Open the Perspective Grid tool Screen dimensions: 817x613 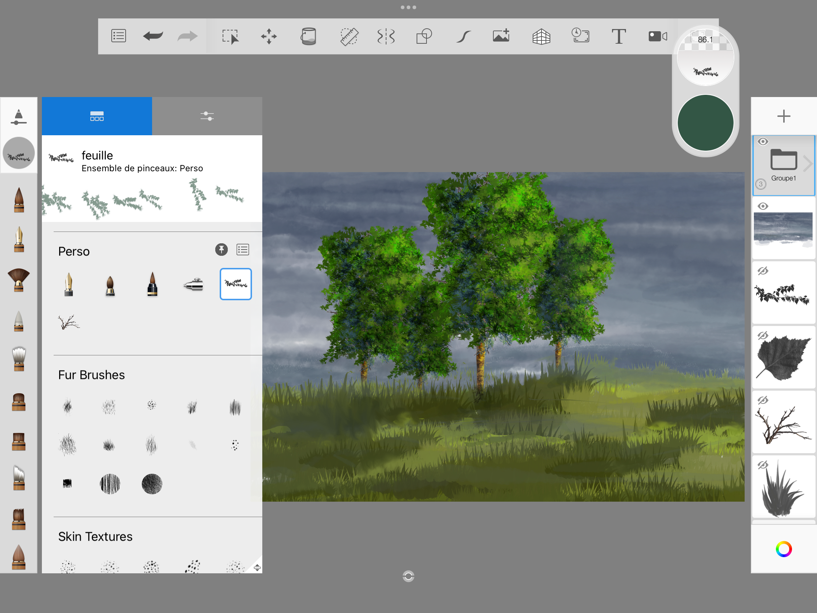coord(541,36)
